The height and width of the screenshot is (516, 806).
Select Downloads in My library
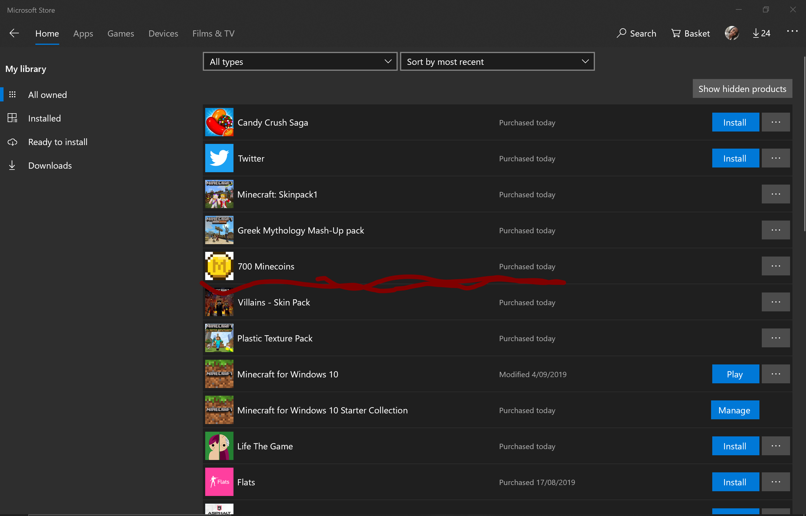50,165
